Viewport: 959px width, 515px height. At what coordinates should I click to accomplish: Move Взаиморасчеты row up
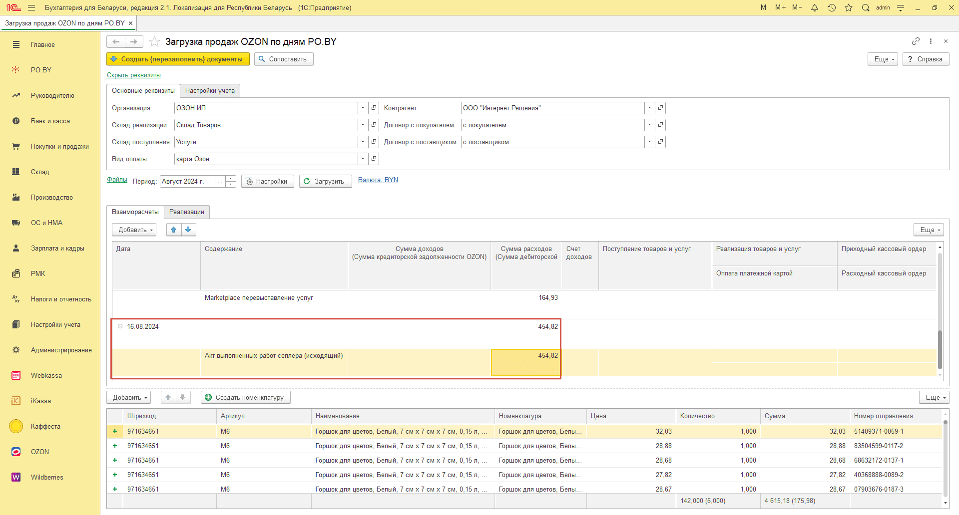pyautogui.click(x=173, y=230)
